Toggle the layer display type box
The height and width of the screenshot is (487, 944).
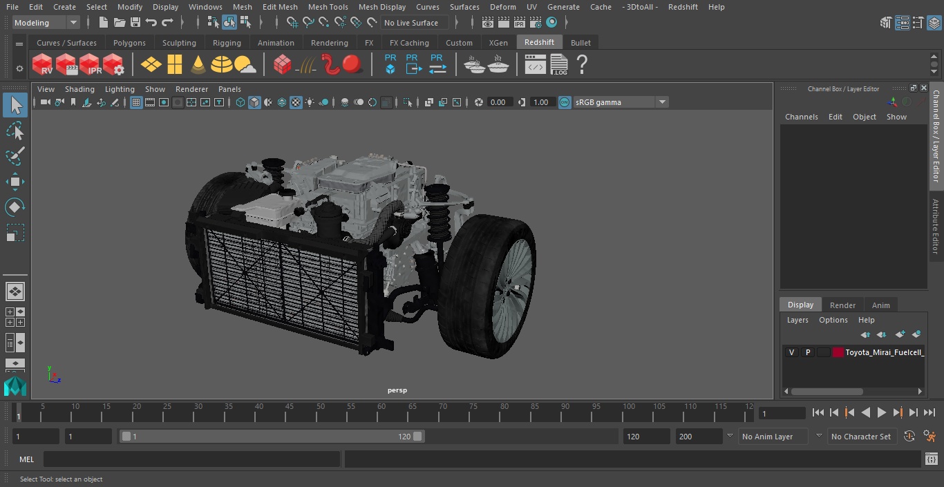pos(823,352)
